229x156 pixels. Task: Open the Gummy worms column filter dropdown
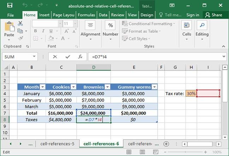tap(154, 87)
